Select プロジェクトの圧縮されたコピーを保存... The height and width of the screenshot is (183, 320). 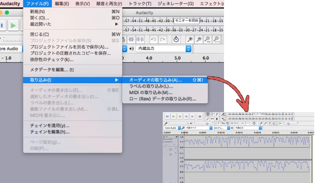73,53
